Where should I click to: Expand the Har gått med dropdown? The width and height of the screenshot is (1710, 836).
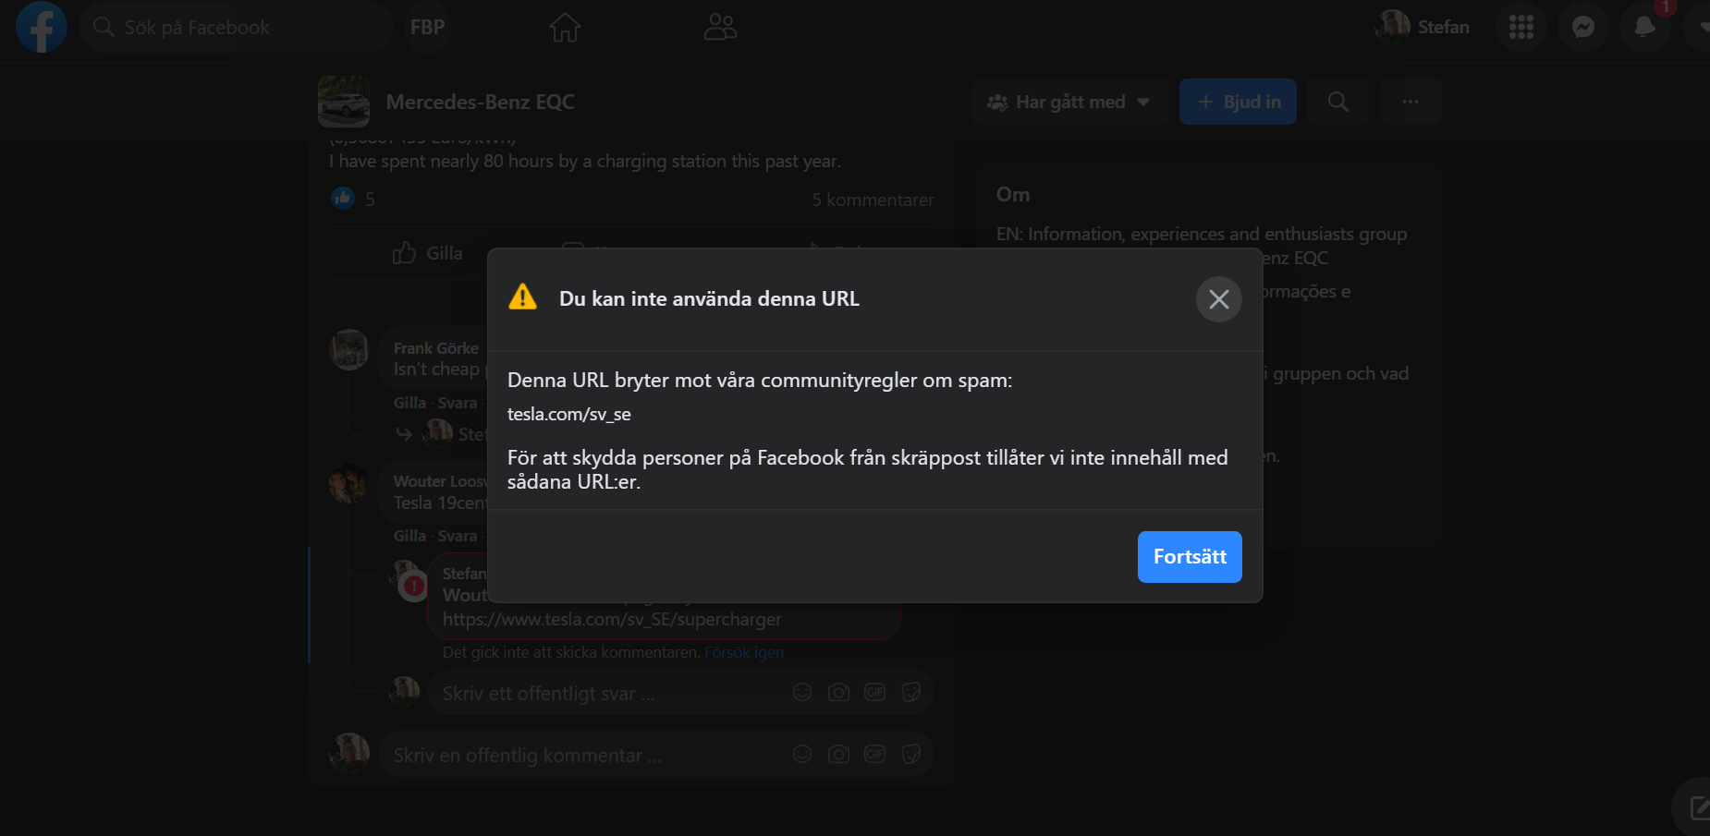[1069, 102]
